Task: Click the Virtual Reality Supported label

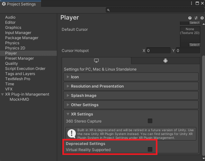Action: pyautogui.click(x=88, y=150)
